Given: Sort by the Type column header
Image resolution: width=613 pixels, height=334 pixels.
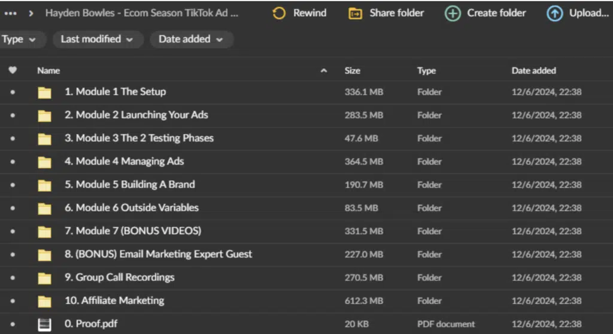Looking at the screenshot, I should [x=426, y=71].
